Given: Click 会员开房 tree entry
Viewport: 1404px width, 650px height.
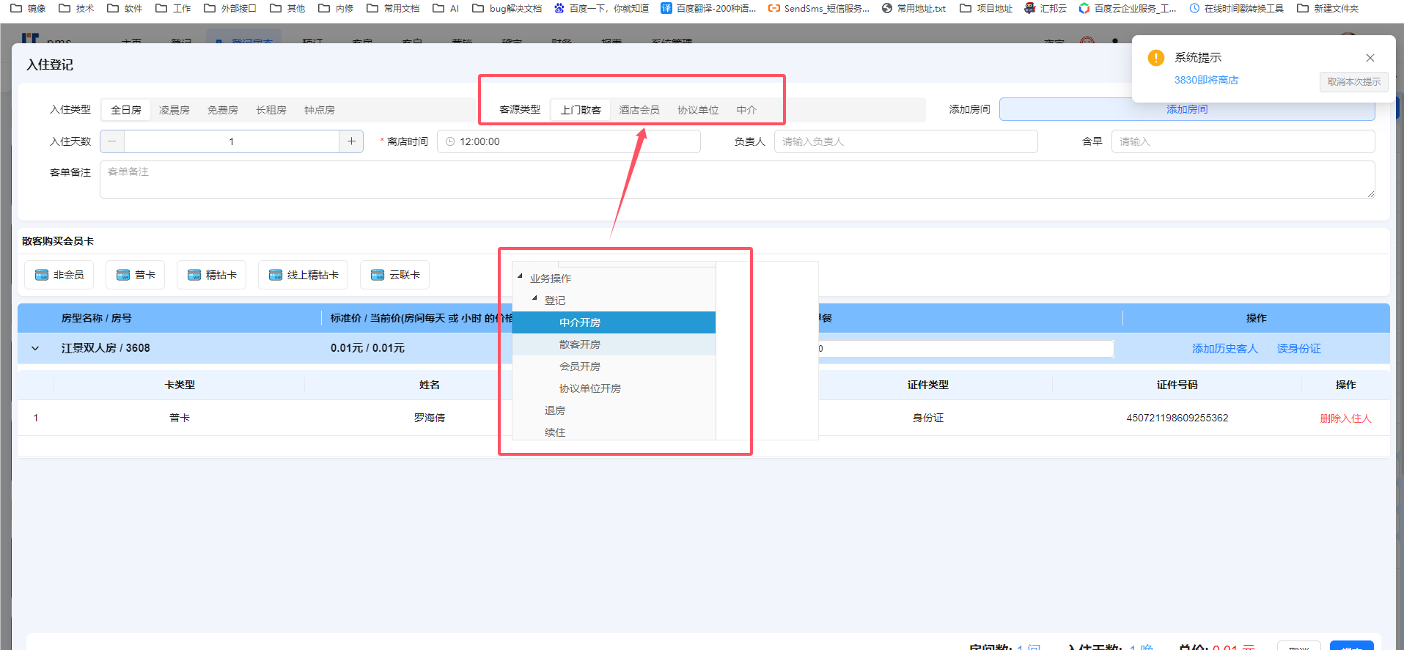Looking at the screenshot, I should [579, 366].
